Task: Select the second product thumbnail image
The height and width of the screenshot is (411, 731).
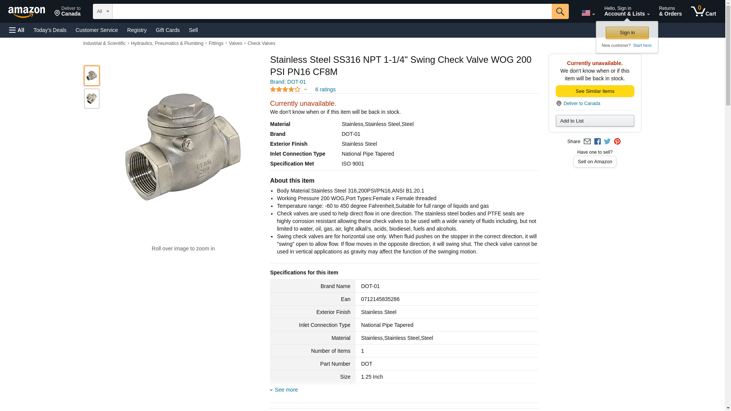Action: coord(92,99)
